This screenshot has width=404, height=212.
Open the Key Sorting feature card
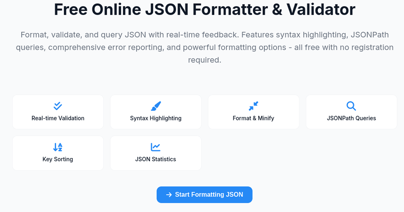click(57, 153)
